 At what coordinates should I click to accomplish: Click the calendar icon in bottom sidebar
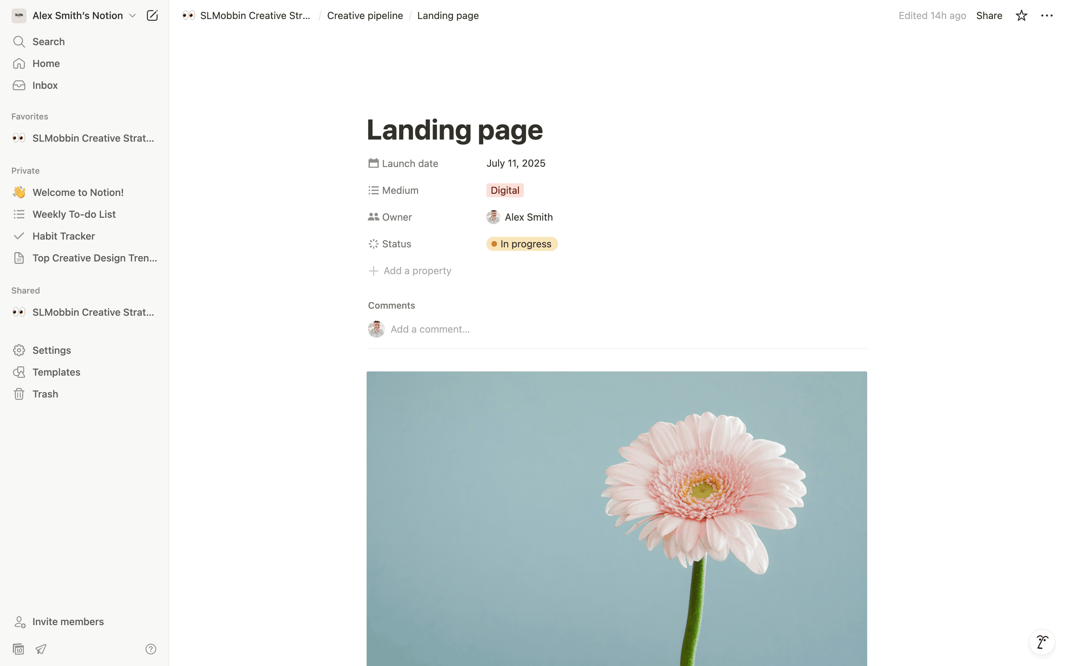[x=18, y=649]
